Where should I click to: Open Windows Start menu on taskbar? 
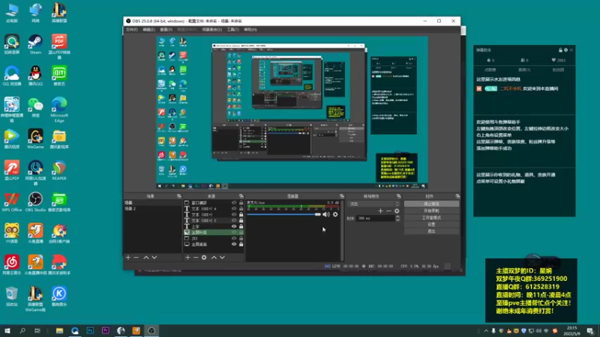7,331
